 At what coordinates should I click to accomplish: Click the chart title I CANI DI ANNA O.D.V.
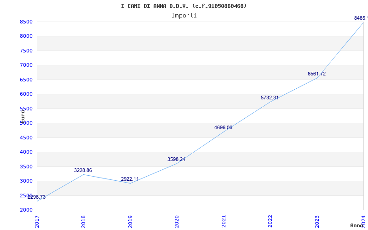coord(184,6)
